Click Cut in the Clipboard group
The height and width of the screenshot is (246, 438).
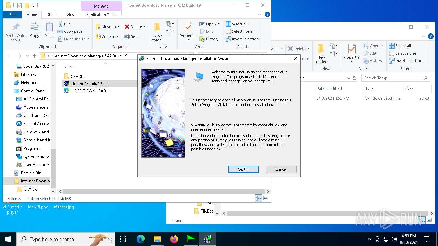[x=64, y=24]
